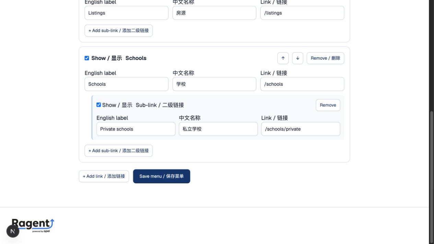Edit the Private schools label field
The width and height of the screenshot is (434, 244).
(x=136, y=129)
